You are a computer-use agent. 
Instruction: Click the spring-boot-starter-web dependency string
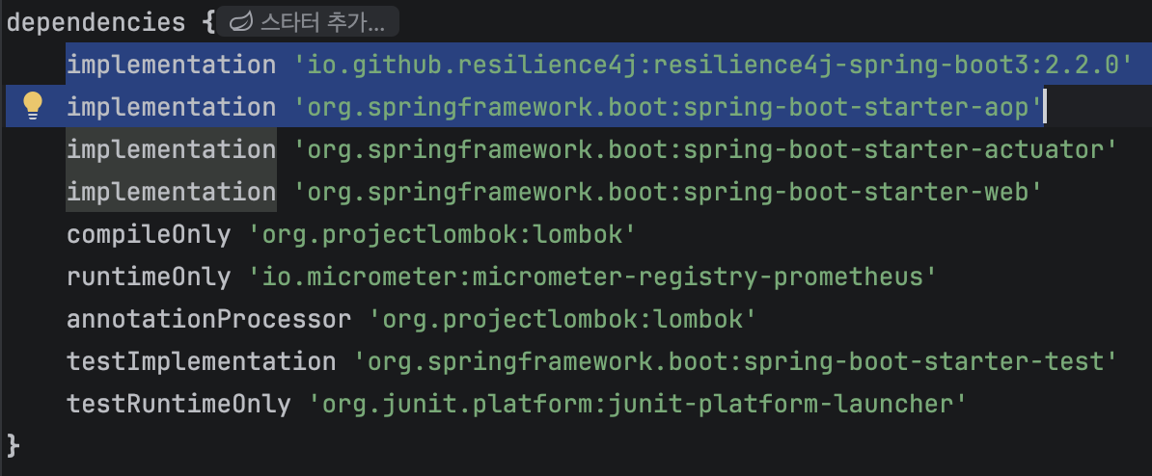tap(669, 192)
